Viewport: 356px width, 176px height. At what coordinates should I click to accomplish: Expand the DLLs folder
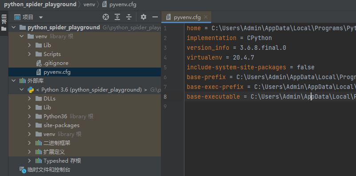coord(29,99)
